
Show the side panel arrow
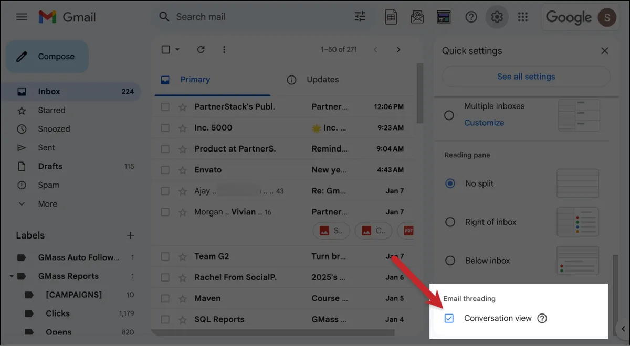click(623, 329)
